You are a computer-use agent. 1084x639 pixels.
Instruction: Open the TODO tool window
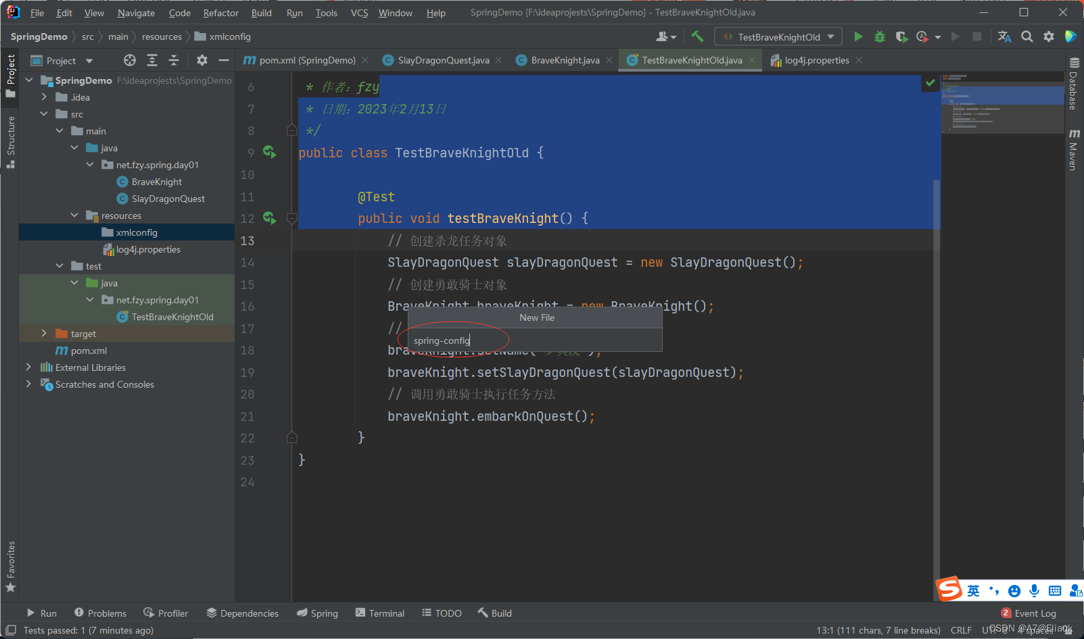point(442,613)
